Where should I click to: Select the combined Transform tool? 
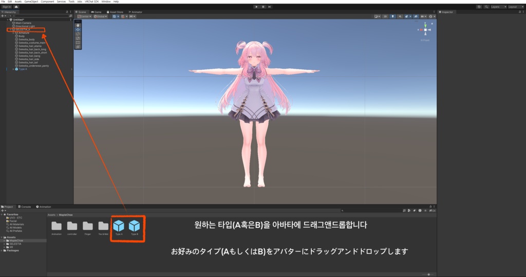click(78, 47)
